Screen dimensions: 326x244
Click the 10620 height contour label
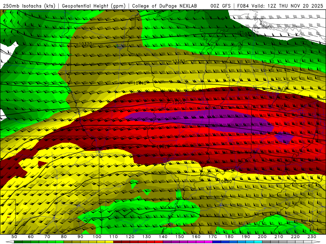(163, 147)
